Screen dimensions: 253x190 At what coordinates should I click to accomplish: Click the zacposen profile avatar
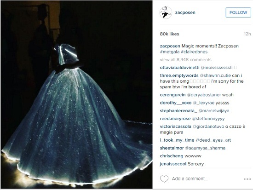pyautogui.click(x=166, y=12)
